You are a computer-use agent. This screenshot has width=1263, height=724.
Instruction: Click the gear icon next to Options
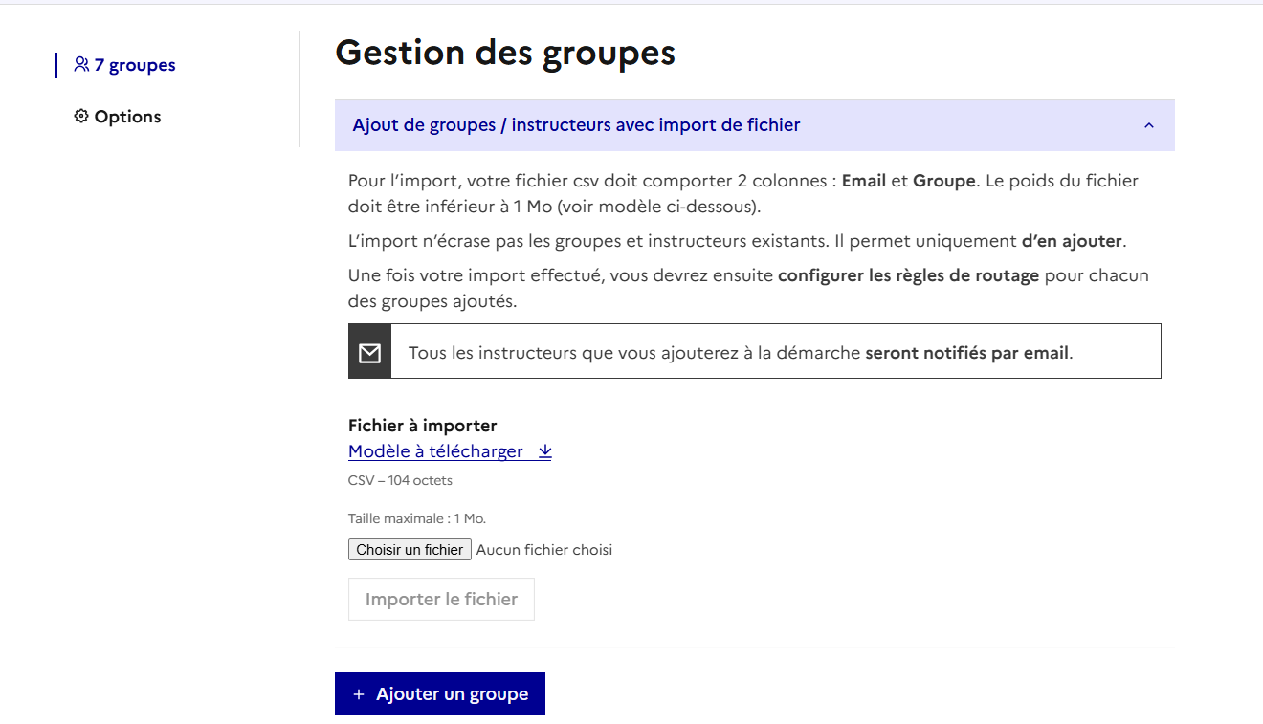[x=81, y=117]
